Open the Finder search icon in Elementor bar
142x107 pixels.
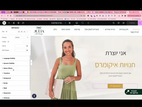pyautogui.click(x=114, y=23)
